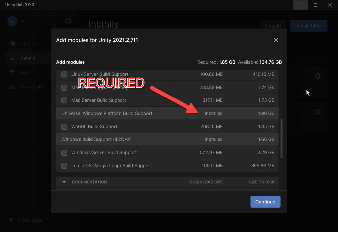Click the Linux Server Build Support label

(100, 74)
